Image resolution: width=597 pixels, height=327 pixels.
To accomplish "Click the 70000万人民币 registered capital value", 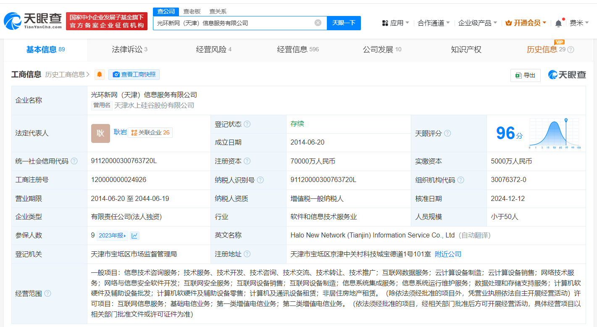I will point(313,161).
